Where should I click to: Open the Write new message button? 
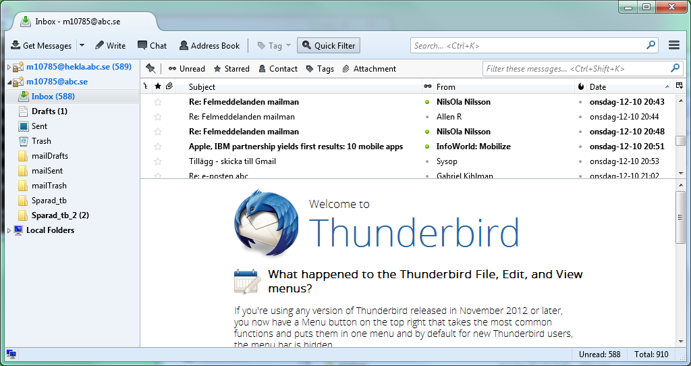110,46
